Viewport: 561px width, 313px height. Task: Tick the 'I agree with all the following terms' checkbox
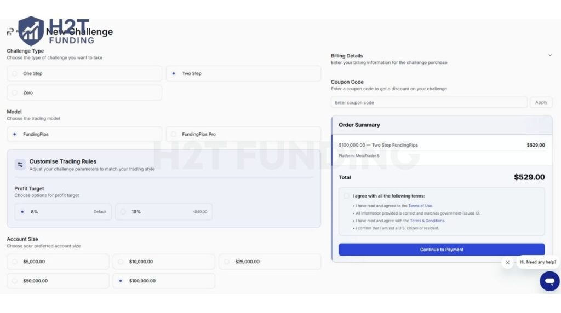point(346,195)
